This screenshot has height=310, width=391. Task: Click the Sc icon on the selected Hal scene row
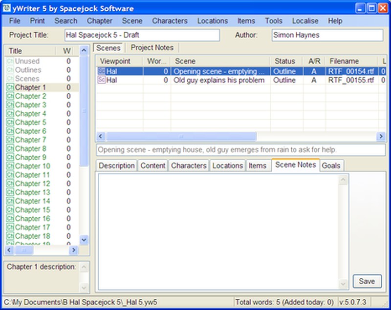(x=103, y=71)
